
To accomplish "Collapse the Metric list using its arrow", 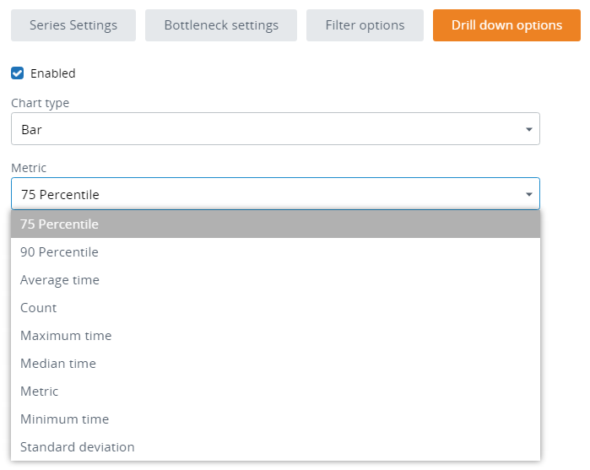I will [528, 194].
